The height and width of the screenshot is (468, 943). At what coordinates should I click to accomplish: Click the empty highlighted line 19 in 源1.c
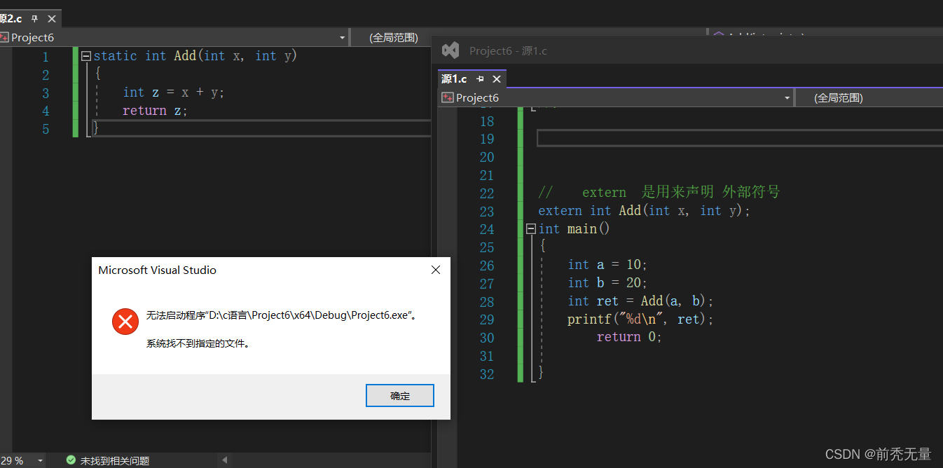(740, 138)
